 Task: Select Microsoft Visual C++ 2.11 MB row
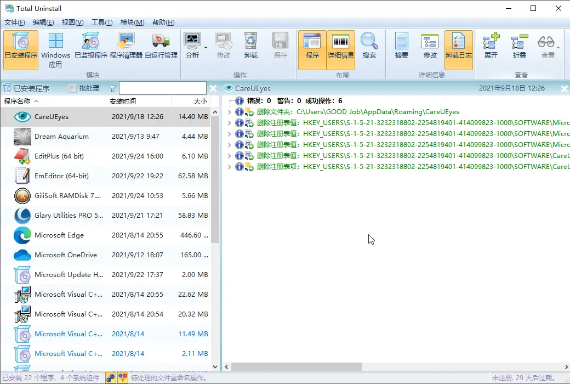click(x=105, y=353)
